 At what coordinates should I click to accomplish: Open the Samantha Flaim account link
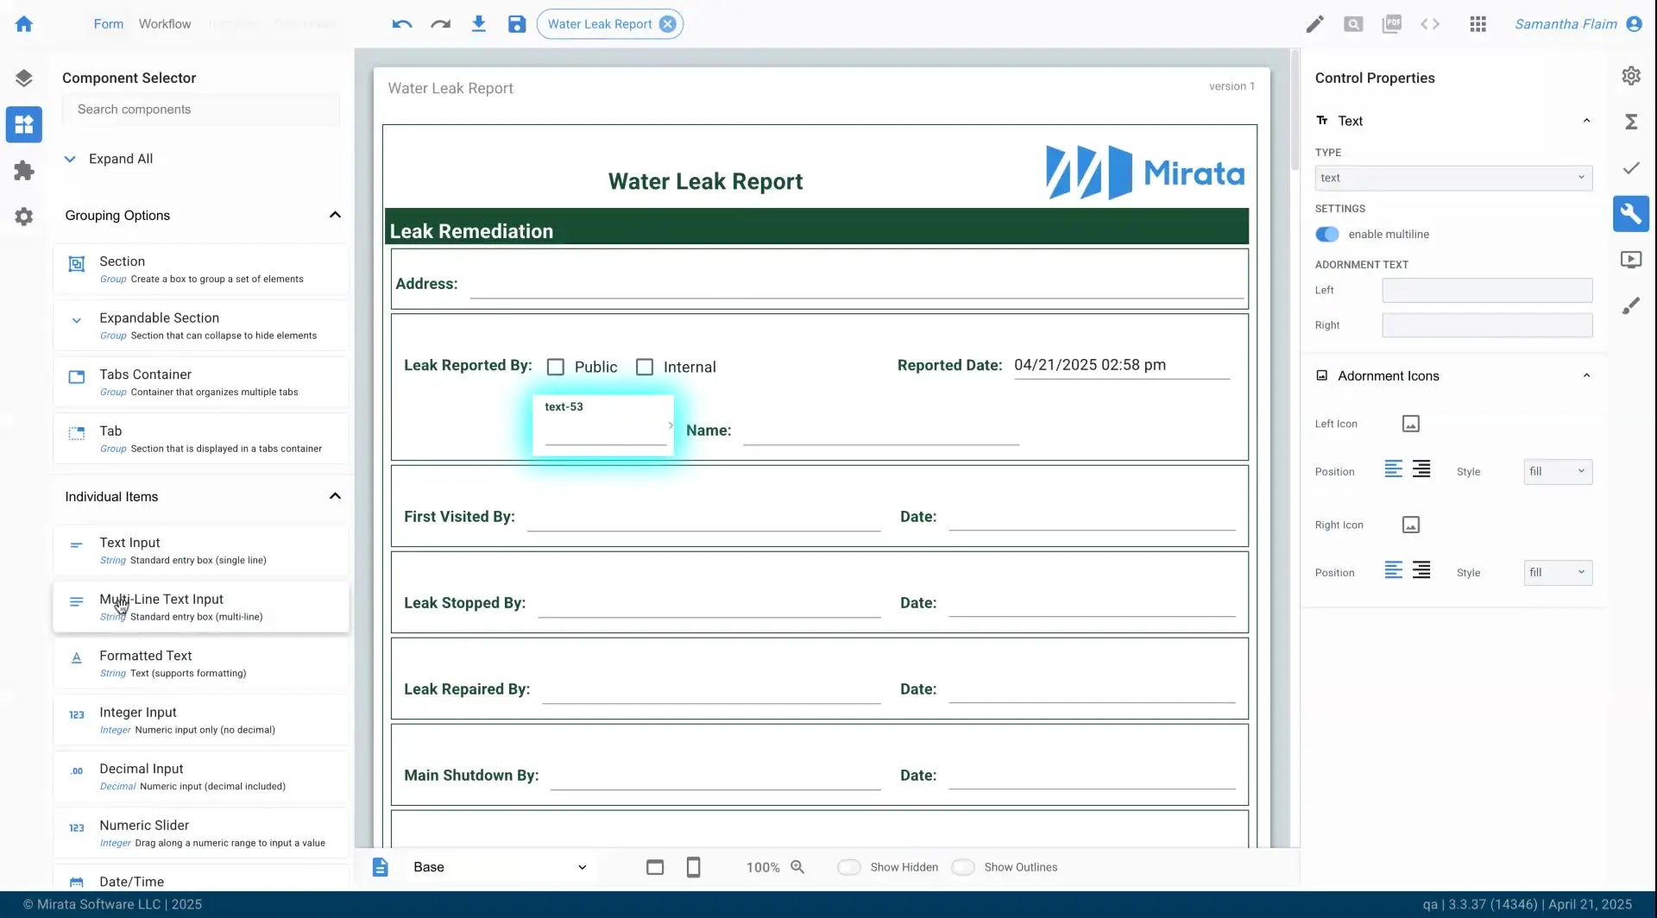point(1566,23)
